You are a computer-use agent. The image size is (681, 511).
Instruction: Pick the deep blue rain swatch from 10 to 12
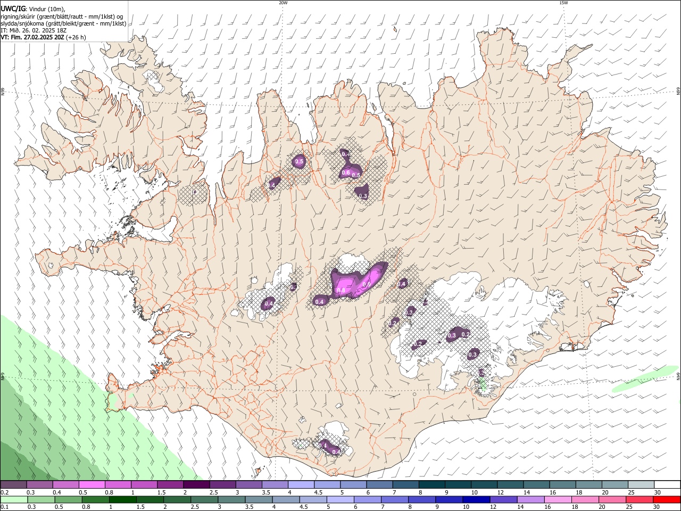[x=476, y=499]
